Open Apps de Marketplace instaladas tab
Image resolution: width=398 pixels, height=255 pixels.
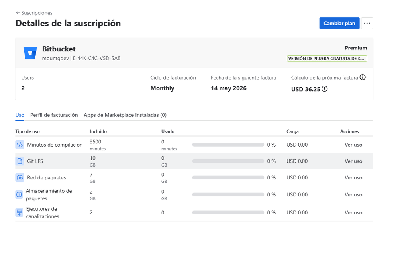125,115
